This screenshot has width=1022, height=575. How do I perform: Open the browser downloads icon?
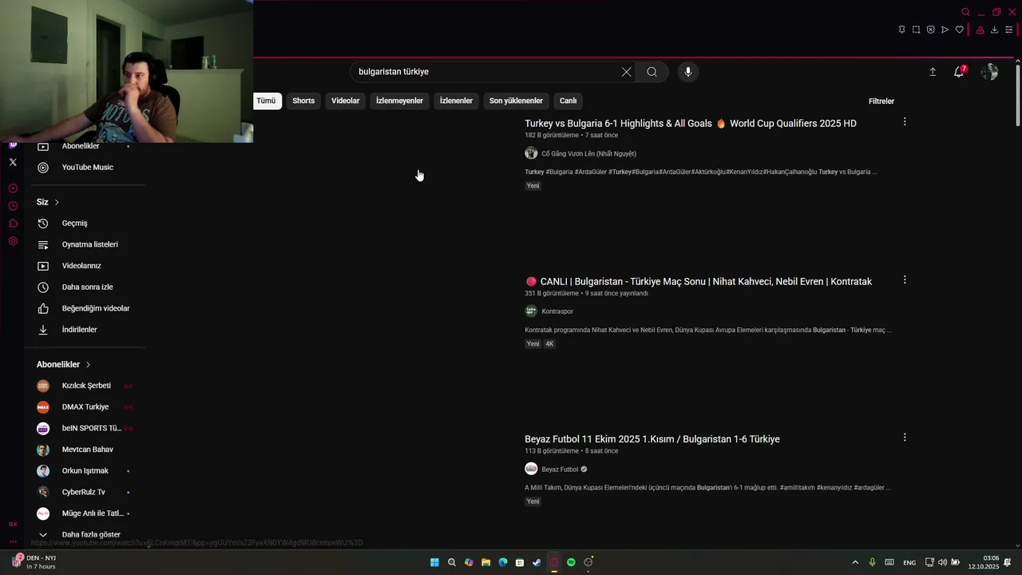994,30
